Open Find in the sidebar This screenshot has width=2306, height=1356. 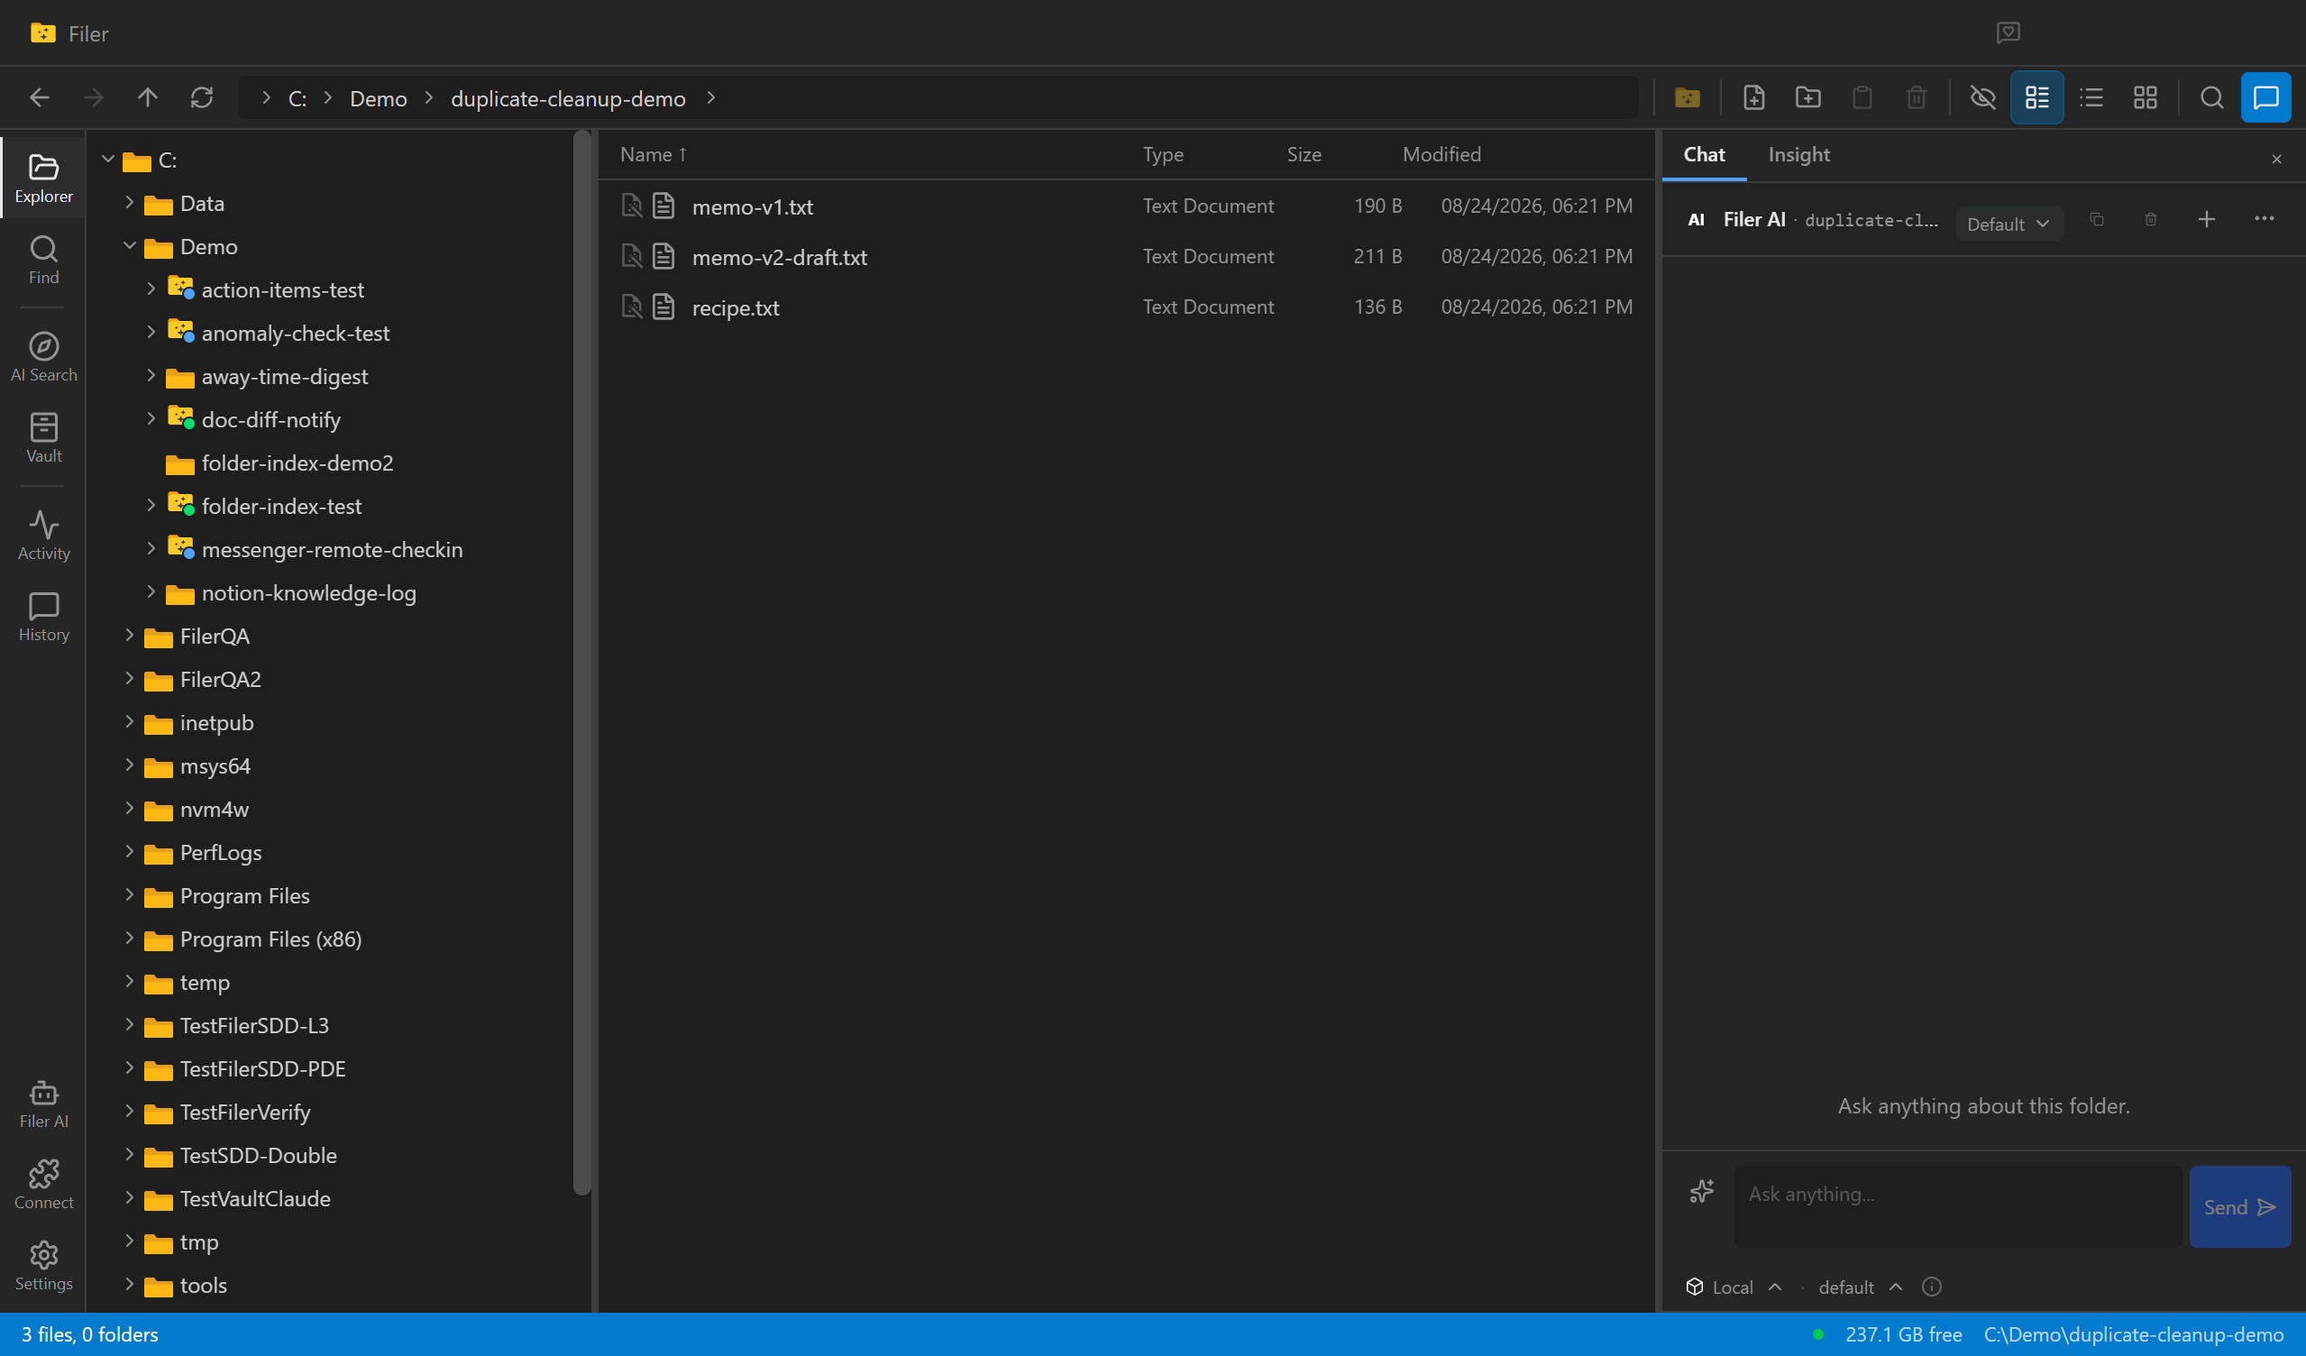tap(43, 260)
